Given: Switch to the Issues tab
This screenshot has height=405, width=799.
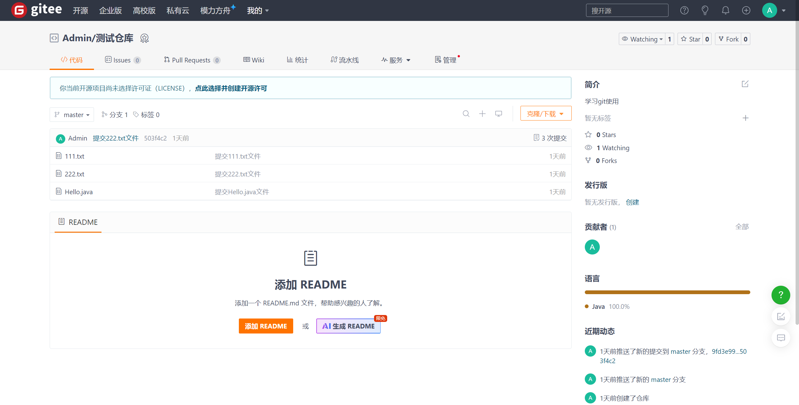Looking at the screenshot, I should tap(122, 60).
